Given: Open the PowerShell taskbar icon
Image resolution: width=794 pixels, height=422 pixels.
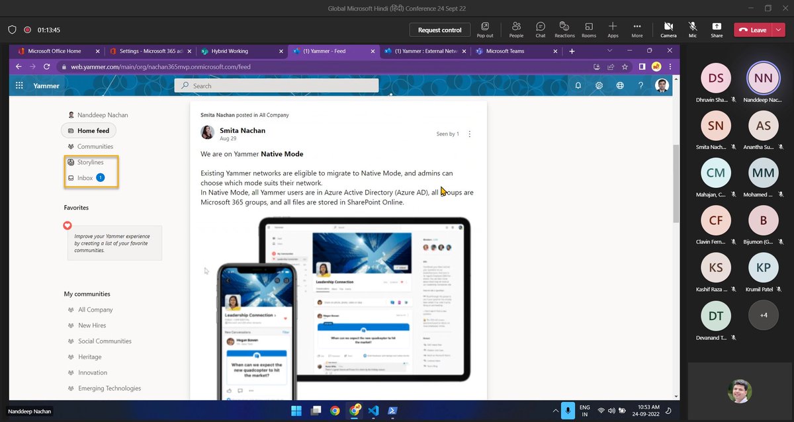Looking at the screenshot, I should 393,411.
